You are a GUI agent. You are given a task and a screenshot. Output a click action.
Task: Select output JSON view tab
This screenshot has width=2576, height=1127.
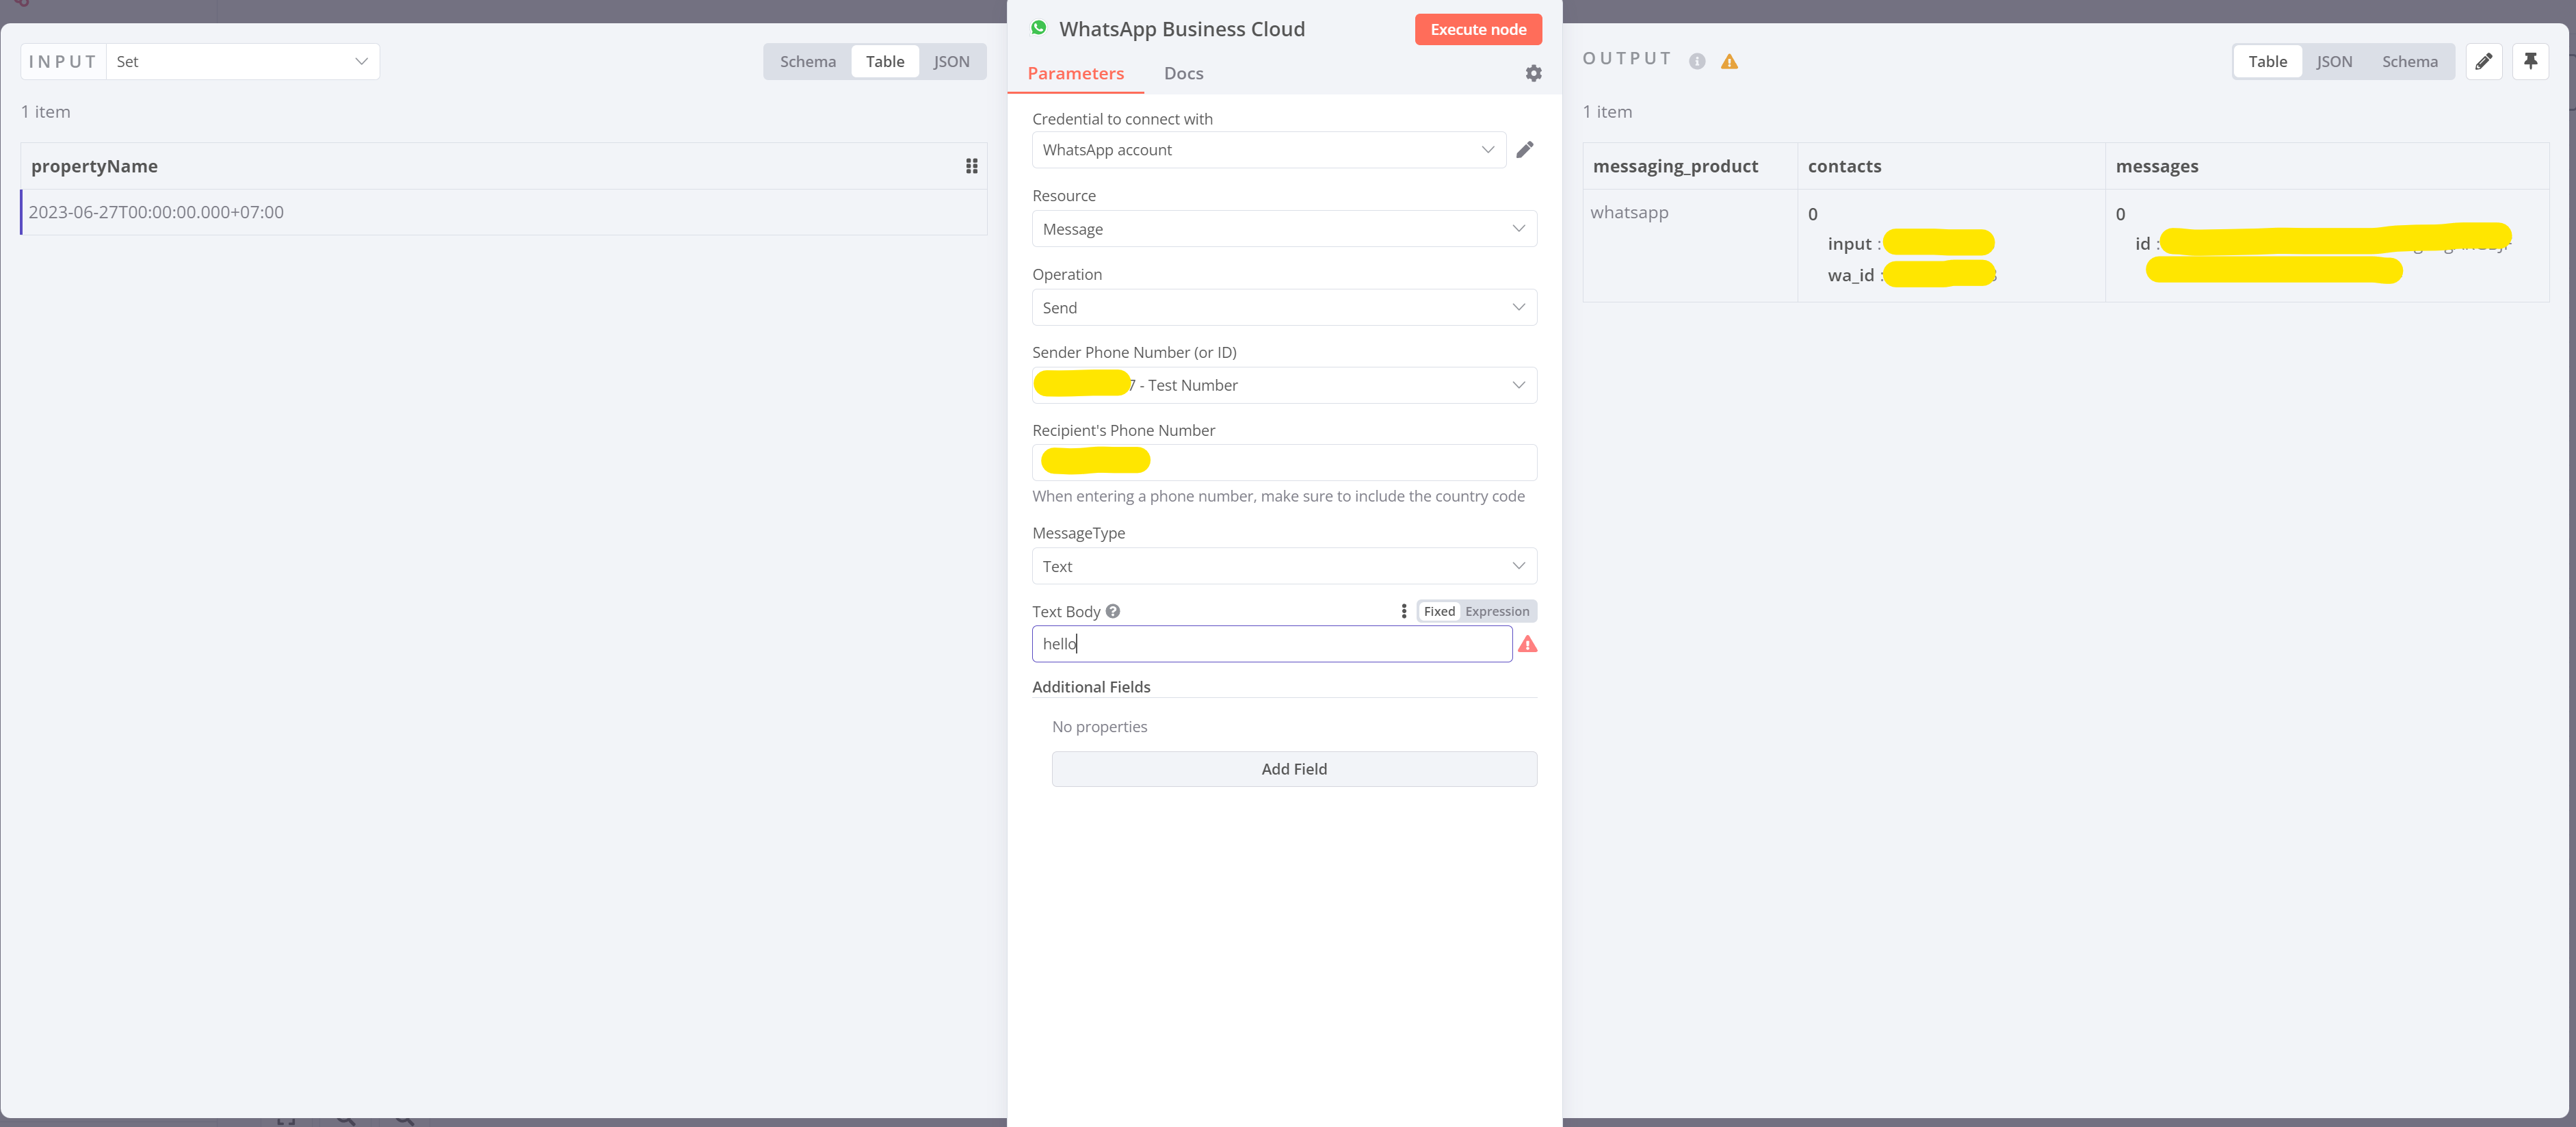[x=2334, y=61]
